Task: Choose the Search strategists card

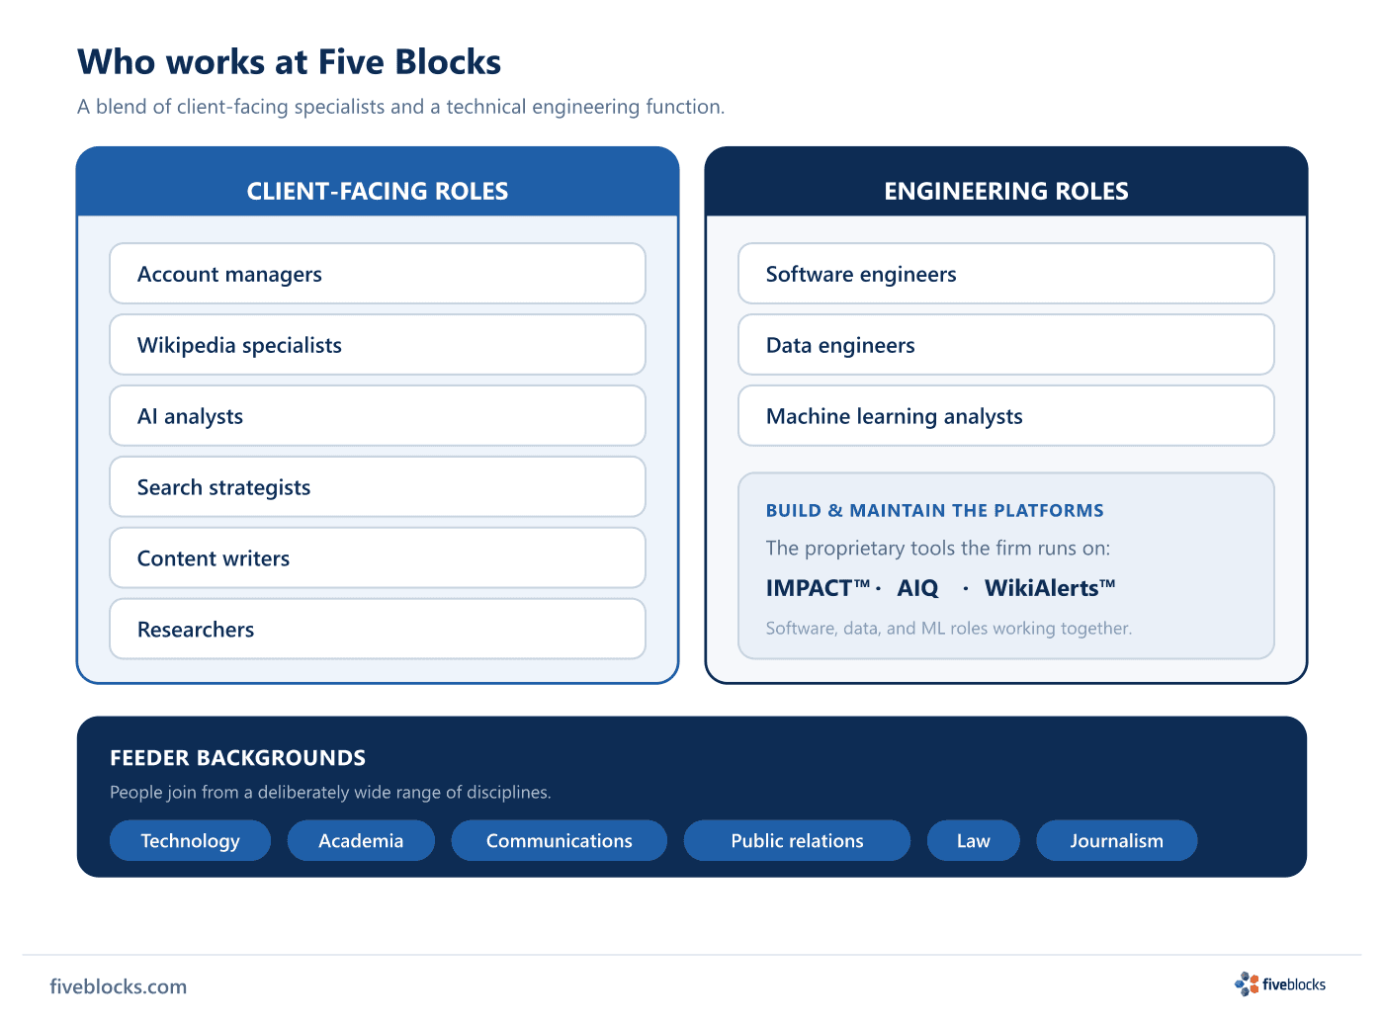Action: tap(378, 487)
